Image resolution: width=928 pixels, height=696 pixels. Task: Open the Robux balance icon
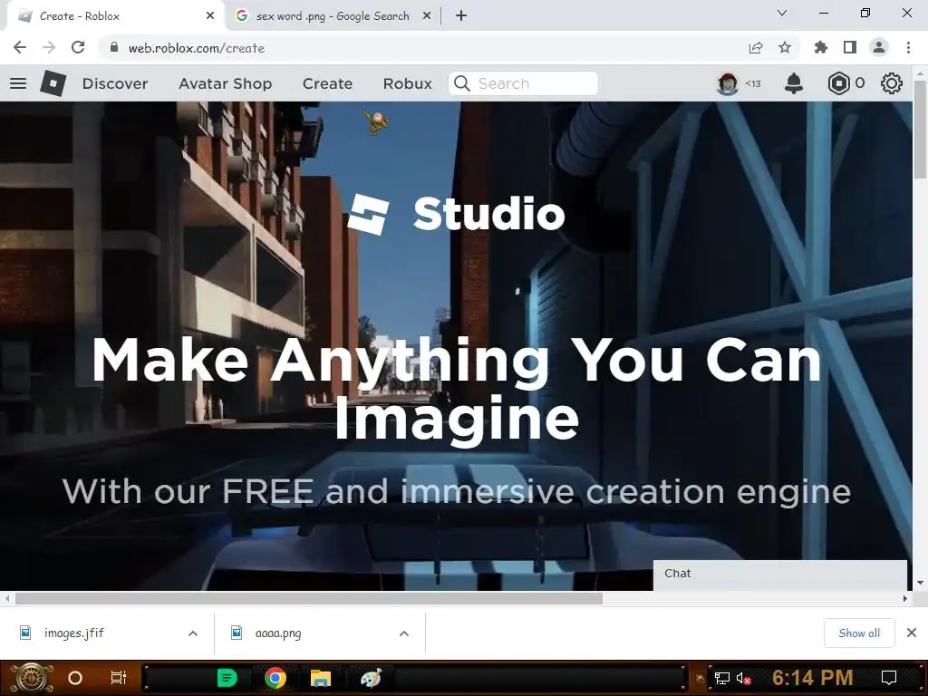pos(838,83)
